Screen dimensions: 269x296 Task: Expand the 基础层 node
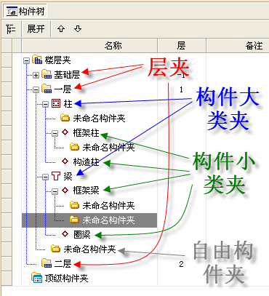click(36, 75)
